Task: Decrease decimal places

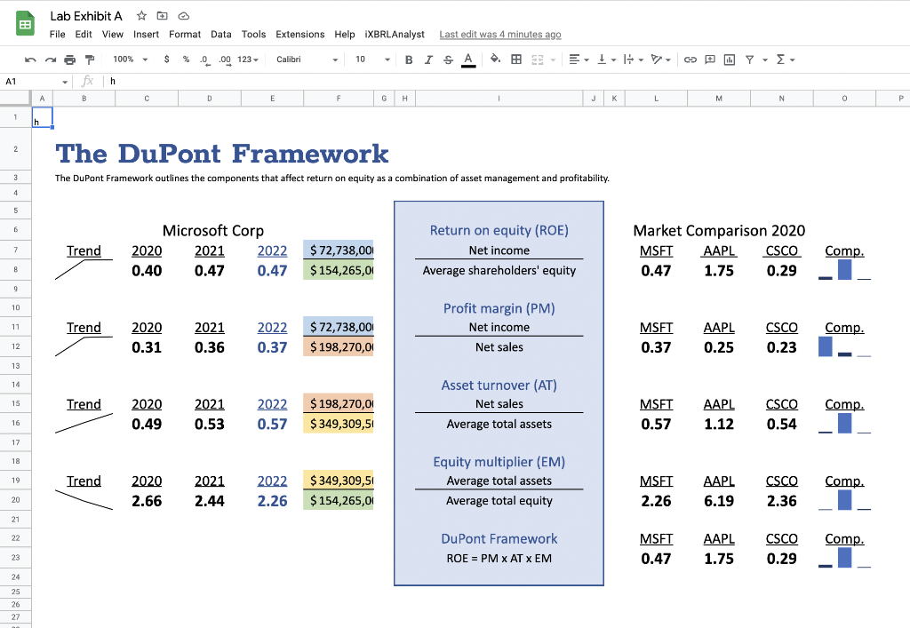Action: click(x=205, y=60)
